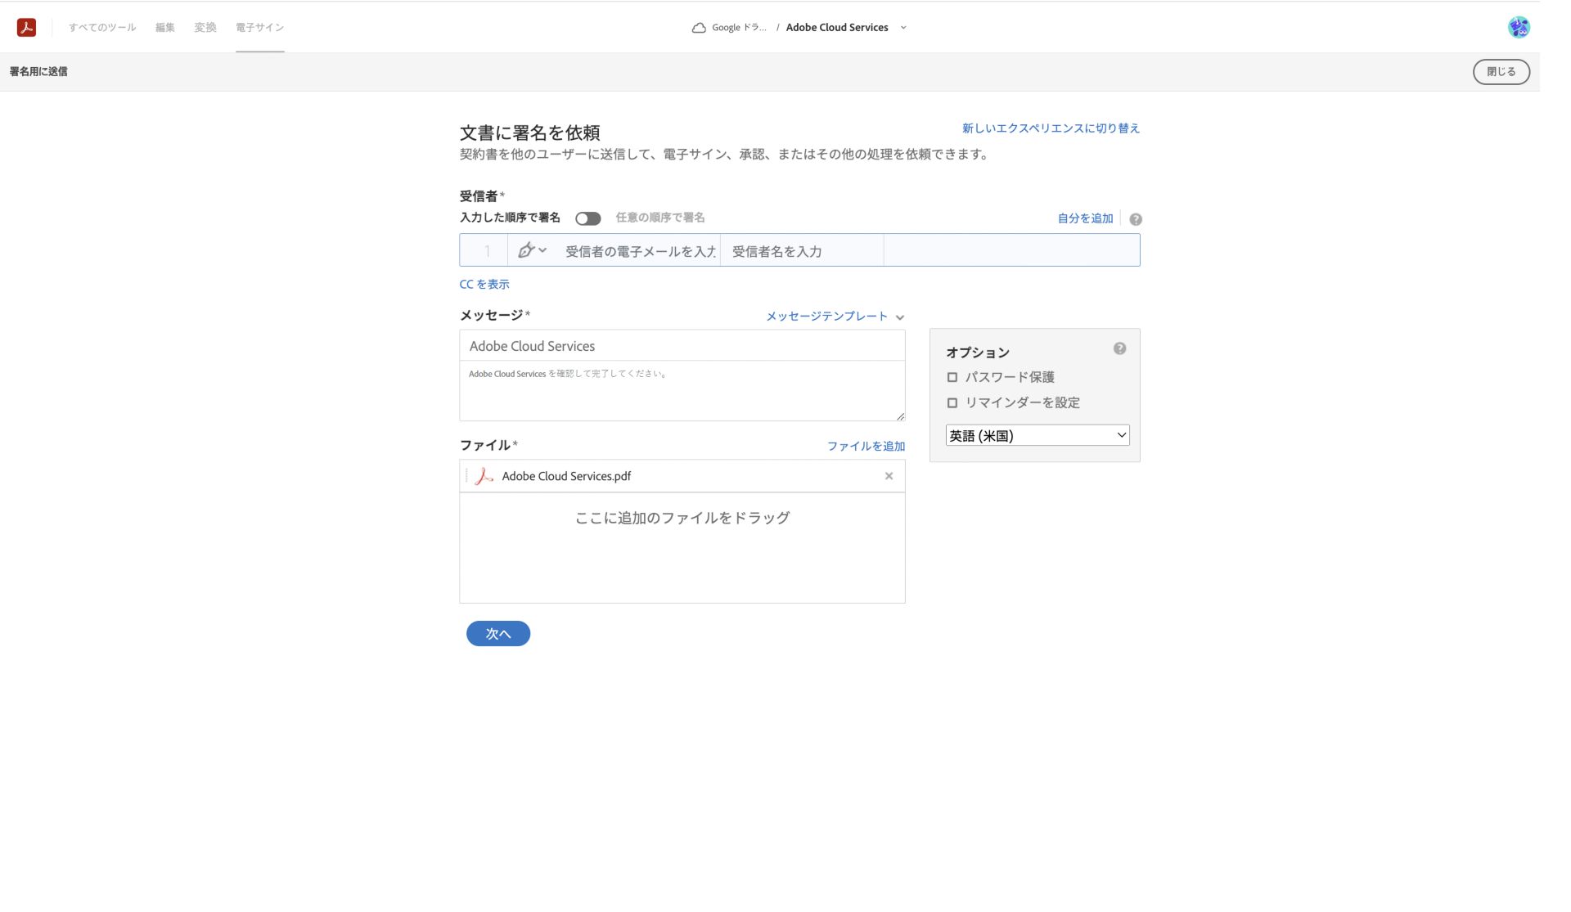
Task: Select the 電子サイン tab
Action: pos(259,27)
